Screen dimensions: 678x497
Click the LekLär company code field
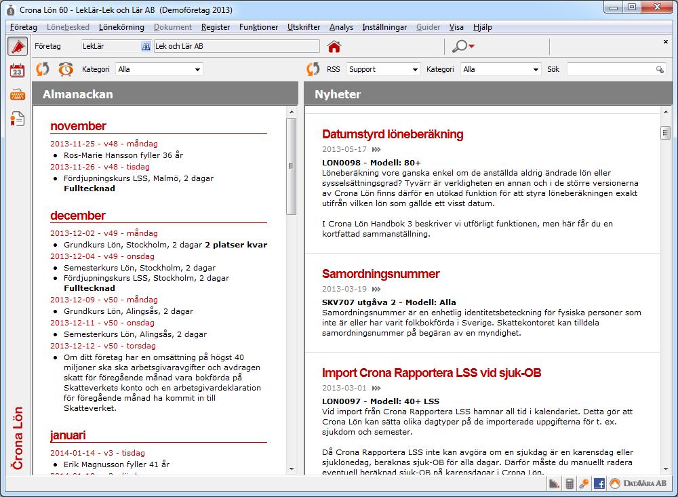[x=111, y=46]
